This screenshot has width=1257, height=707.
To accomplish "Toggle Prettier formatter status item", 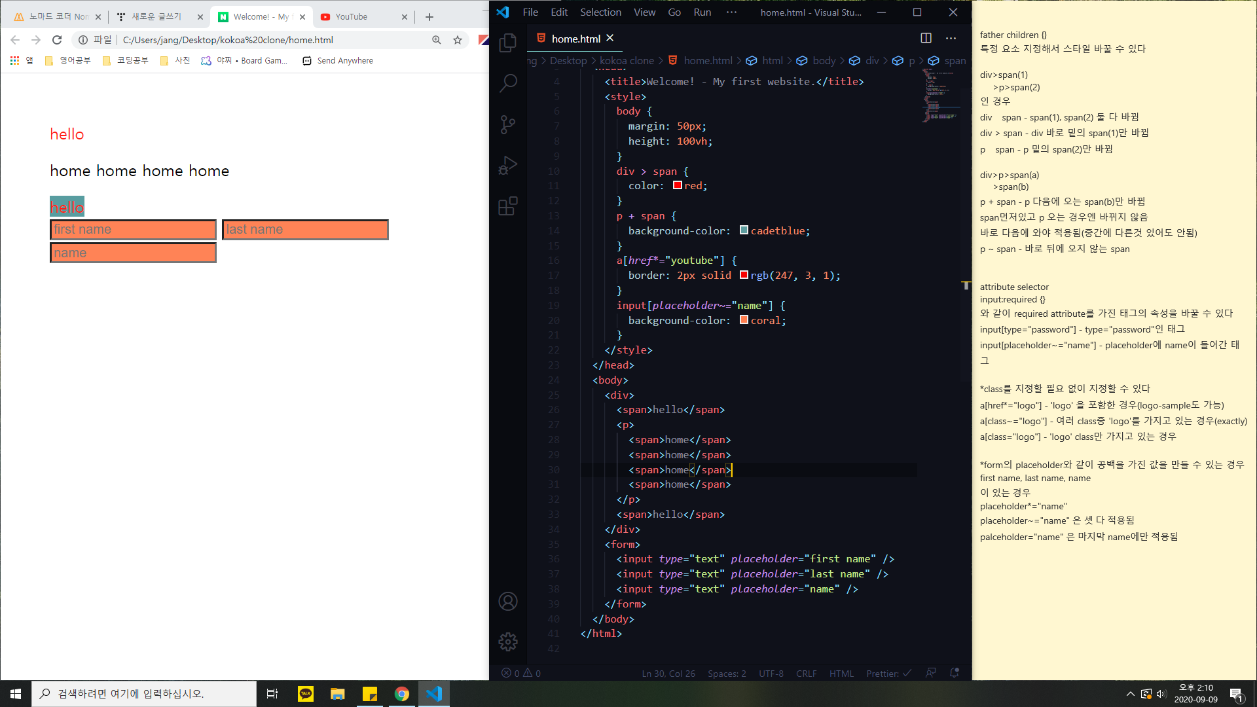I will click(888, 674).
